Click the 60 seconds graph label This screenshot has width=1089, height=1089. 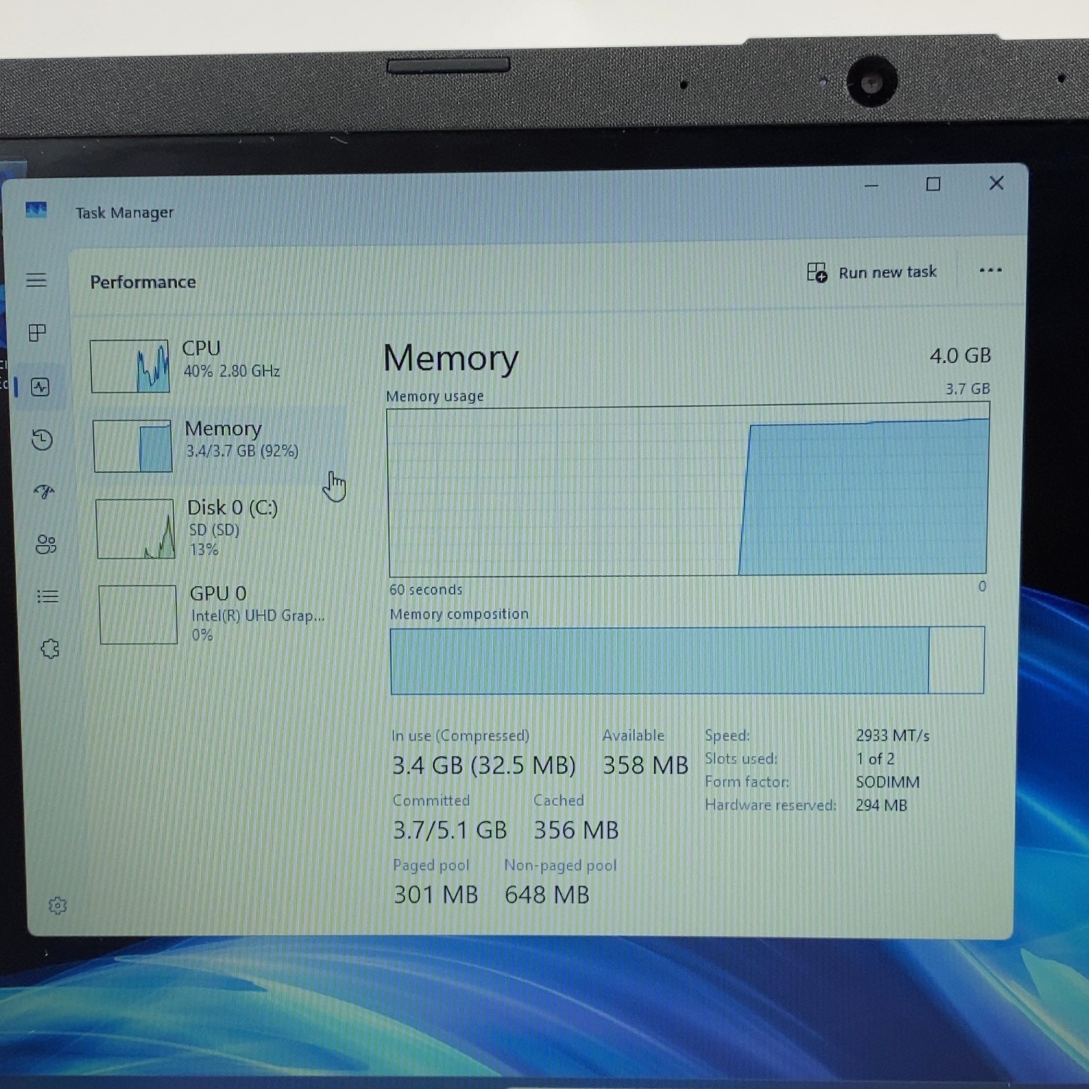[425, 590]
